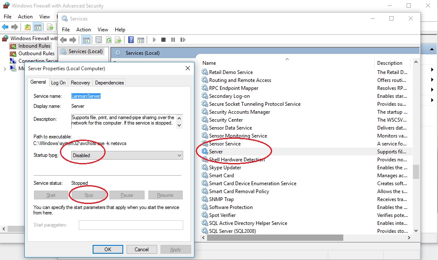Image resolution: width=438 pixels, height=260 pixels.
Task: Click the Restart Service toolbar icon
Action: (x=183, y=40)
